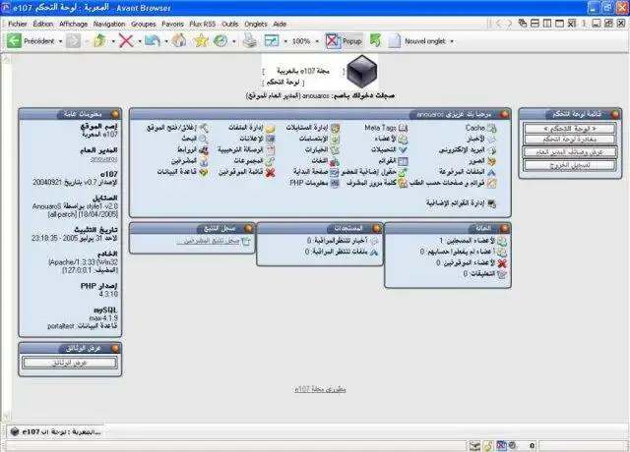The width and height of the screenshot is (630, 452).
Task: Click the green Précédent back arrow
Action: click(14, 40)
